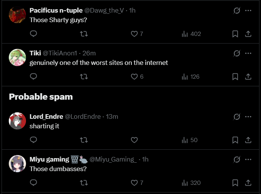The width and height of the screenshot is (261, 194).
Task: Repost Lord_Endre's reply
Action: [x=84, y=140]
